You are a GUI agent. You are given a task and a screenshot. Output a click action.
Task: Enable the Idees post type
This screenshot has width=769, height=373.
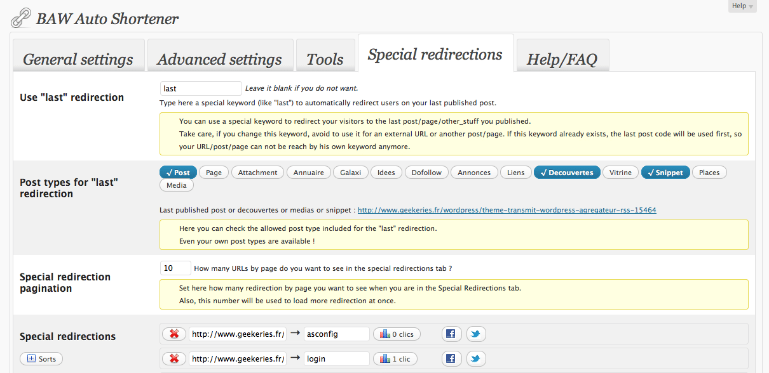pos(386,173)
